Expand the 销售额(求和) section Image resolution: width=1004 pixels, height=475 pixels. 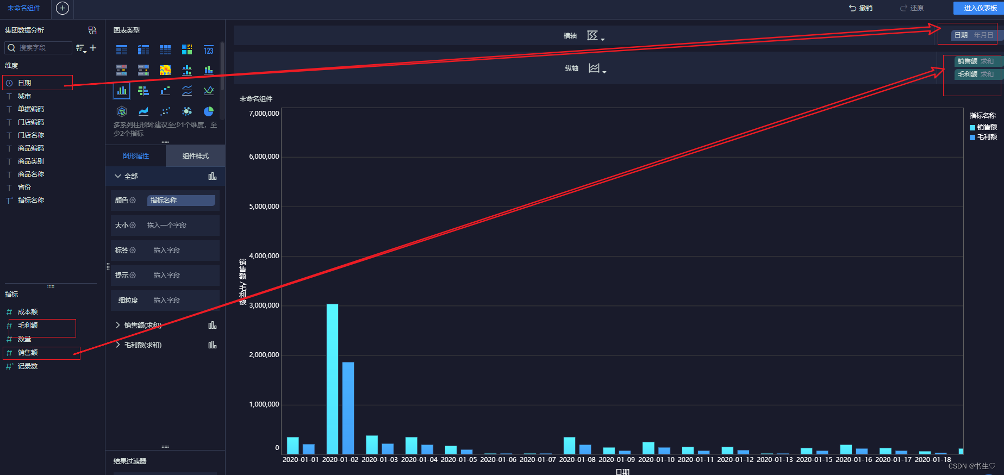pos(118,325)
